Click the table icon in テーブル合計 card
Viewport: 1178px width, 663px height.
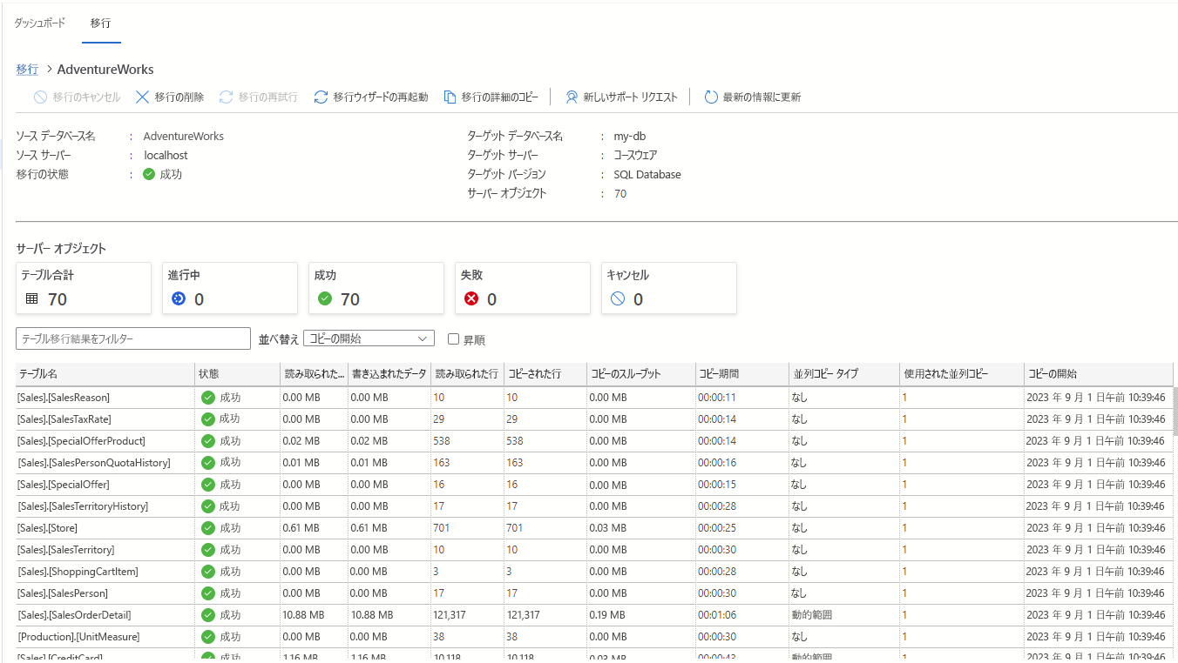click(x=32, y=298)
